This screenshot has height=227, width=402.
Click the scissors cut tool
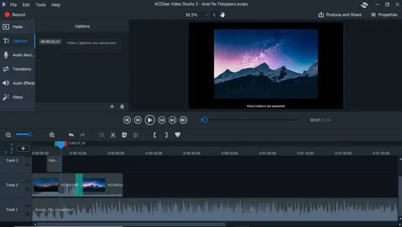point(113,135)
